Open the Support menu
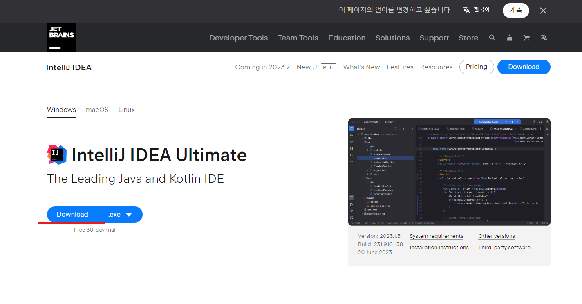Image resolution: width=582 pixels, height=304 pixels. point(434,38)
